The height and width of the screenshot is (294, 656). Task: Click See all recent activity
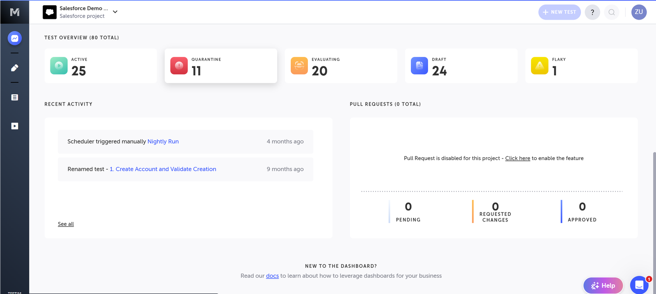pyautogui.click(x=66, y=224)
